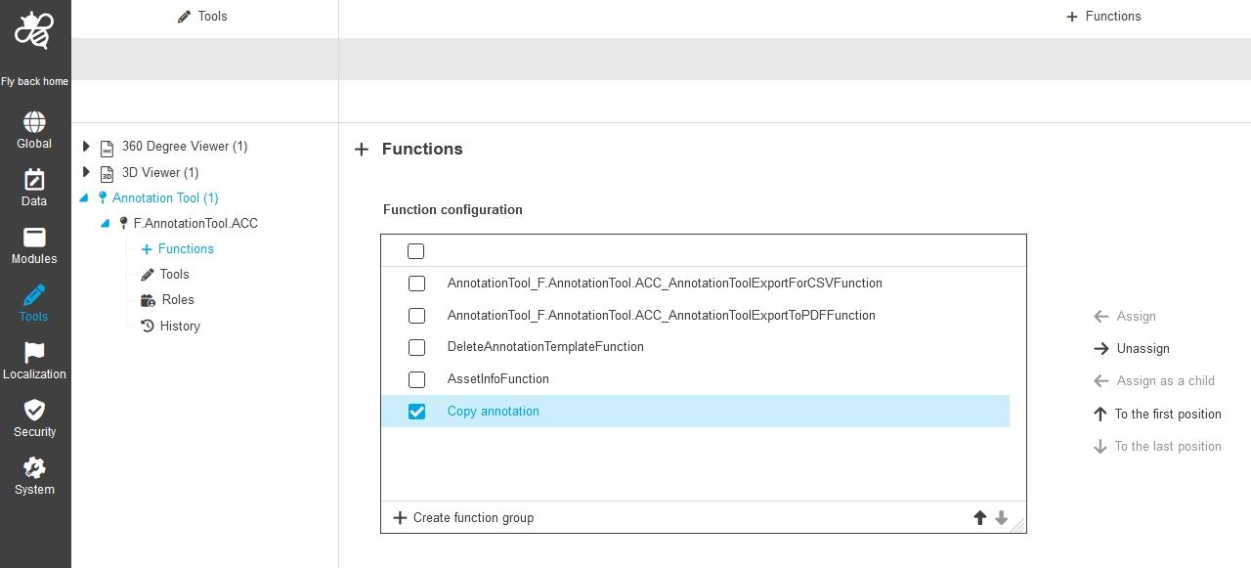Open the History tree item
This screenshot has width=1251, height=568.
pos(179,327)
